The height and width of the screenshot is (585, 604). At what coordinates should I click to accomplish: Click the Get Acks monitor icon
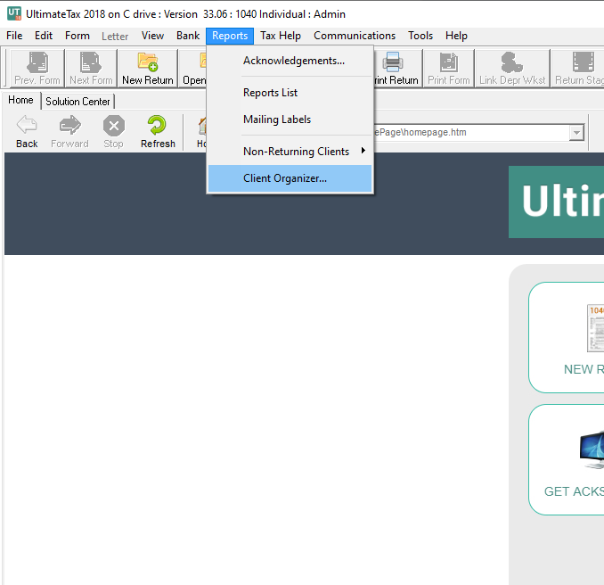point(592,450)
